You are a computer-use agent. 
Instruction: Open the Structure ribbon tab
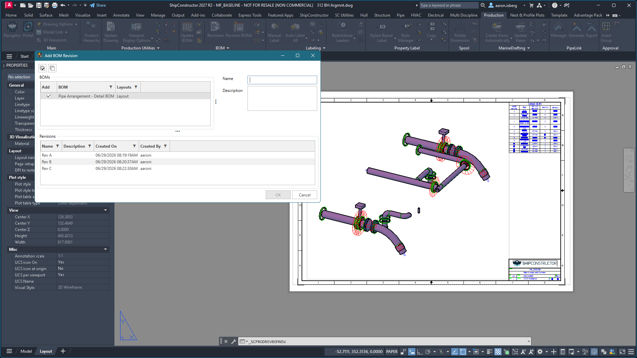click(x=382, y=15)
